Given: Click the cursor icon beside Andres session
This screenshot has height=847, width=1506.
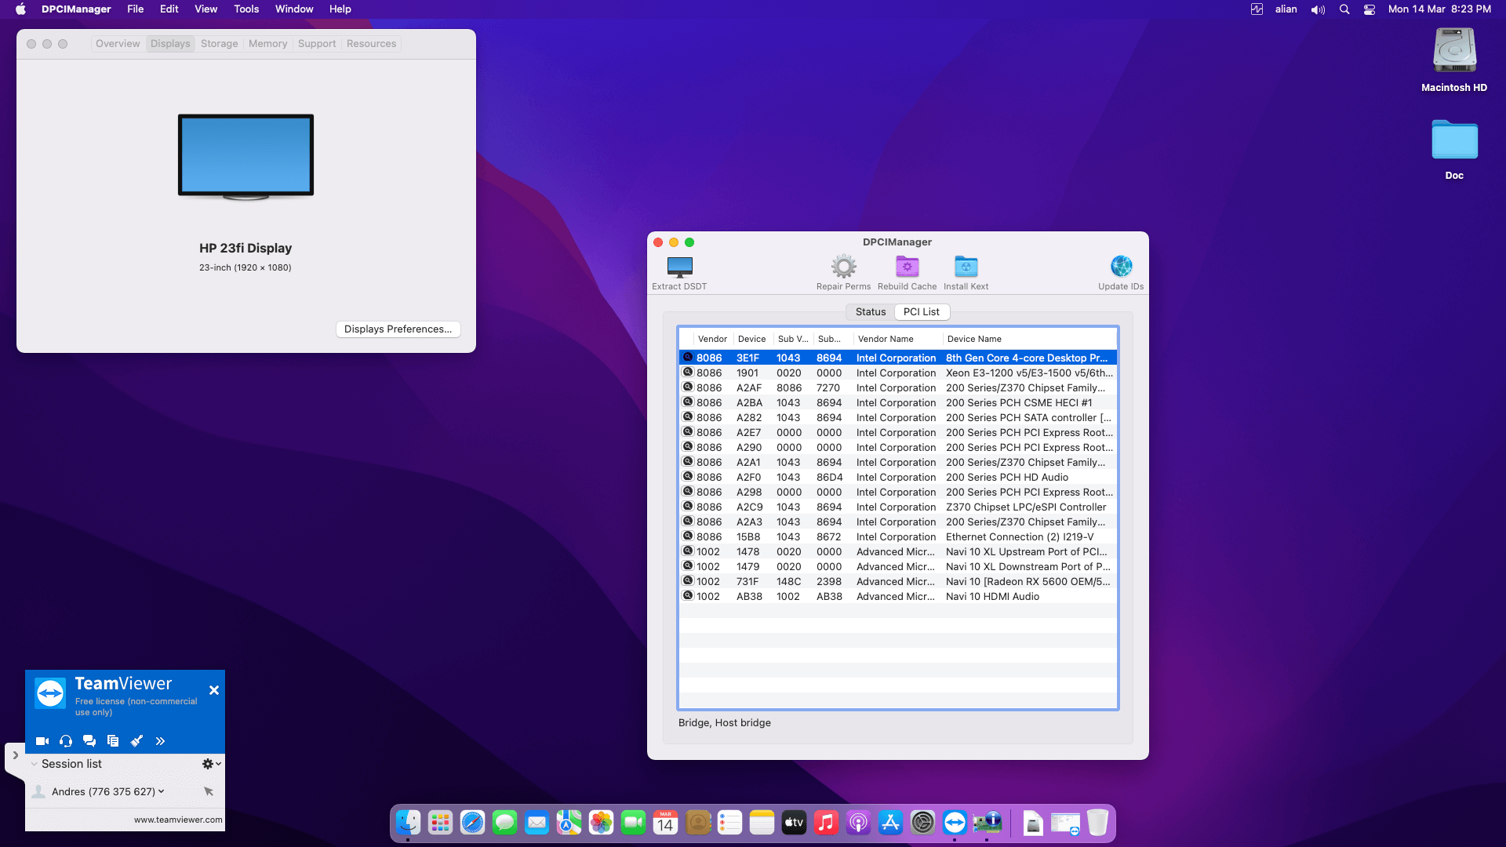Looking at the screenshot, I should pos(209,791).
